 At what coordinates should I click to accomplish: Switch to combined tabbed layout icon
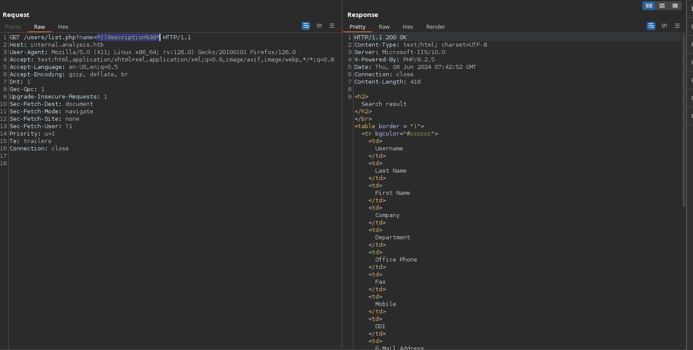tap(675, 6)
